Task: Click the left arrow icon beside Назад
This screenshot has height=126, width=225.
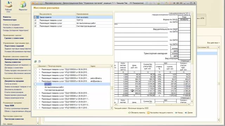Action: point(176,113)
